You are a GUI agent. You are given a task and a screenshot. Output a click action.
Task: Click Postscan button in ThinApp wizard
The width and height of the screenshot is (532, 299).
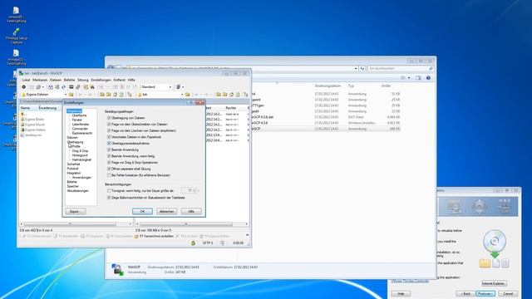pyautogui.click(x=485, y=293)
